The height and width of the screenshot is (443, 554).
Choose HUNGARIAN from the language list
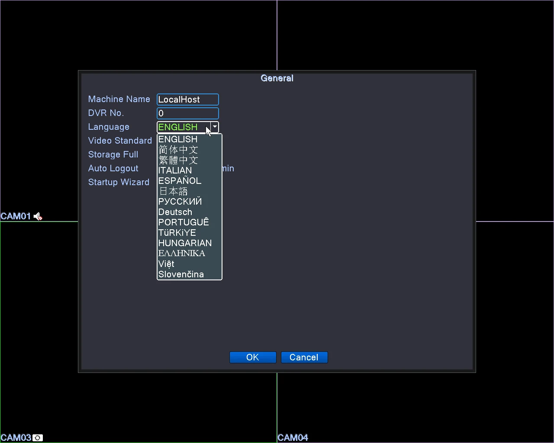pos(190,243)
